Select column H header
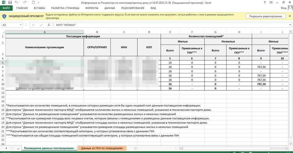 pos(239,32)
